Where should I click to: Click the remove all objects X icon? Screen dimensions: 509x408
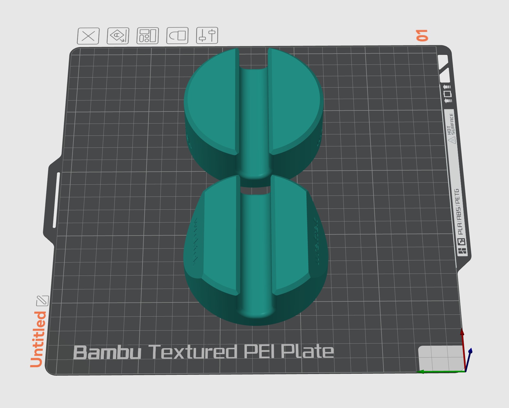(x=88, y=36)
